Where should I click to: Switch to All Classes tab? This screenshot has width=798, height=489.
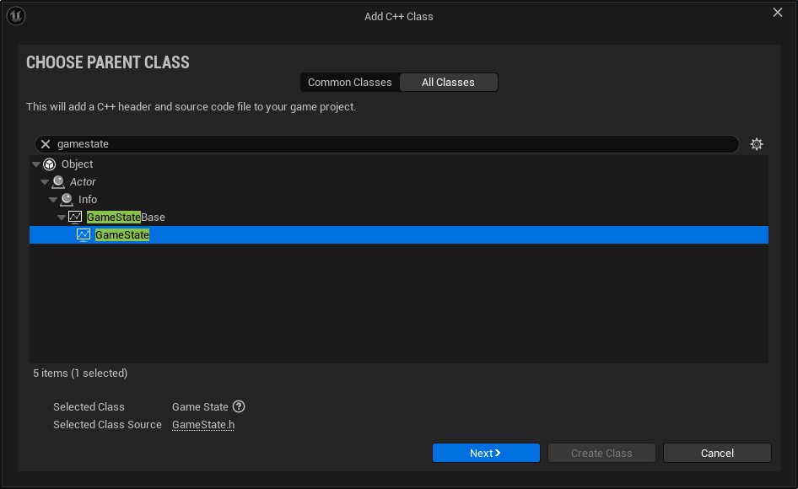[448, 83]
